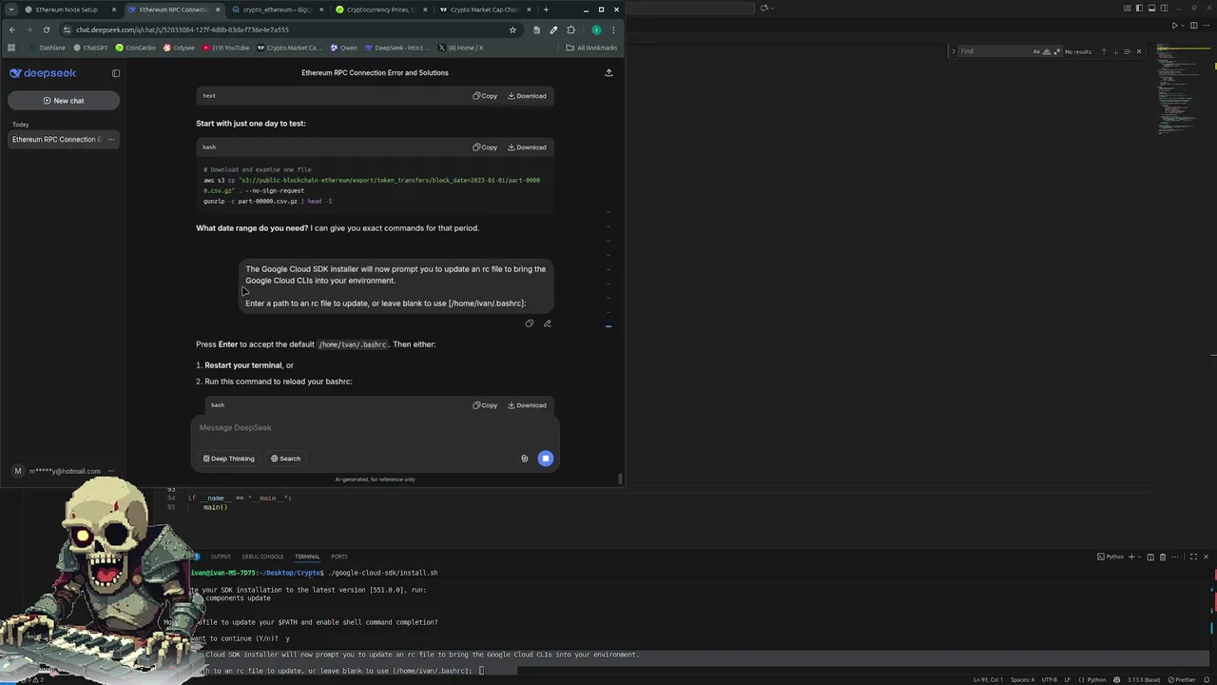Attach a file with paperclip icon
Image resolution: width=1217 pixels, height=685 pixels.
pos(524,459)
